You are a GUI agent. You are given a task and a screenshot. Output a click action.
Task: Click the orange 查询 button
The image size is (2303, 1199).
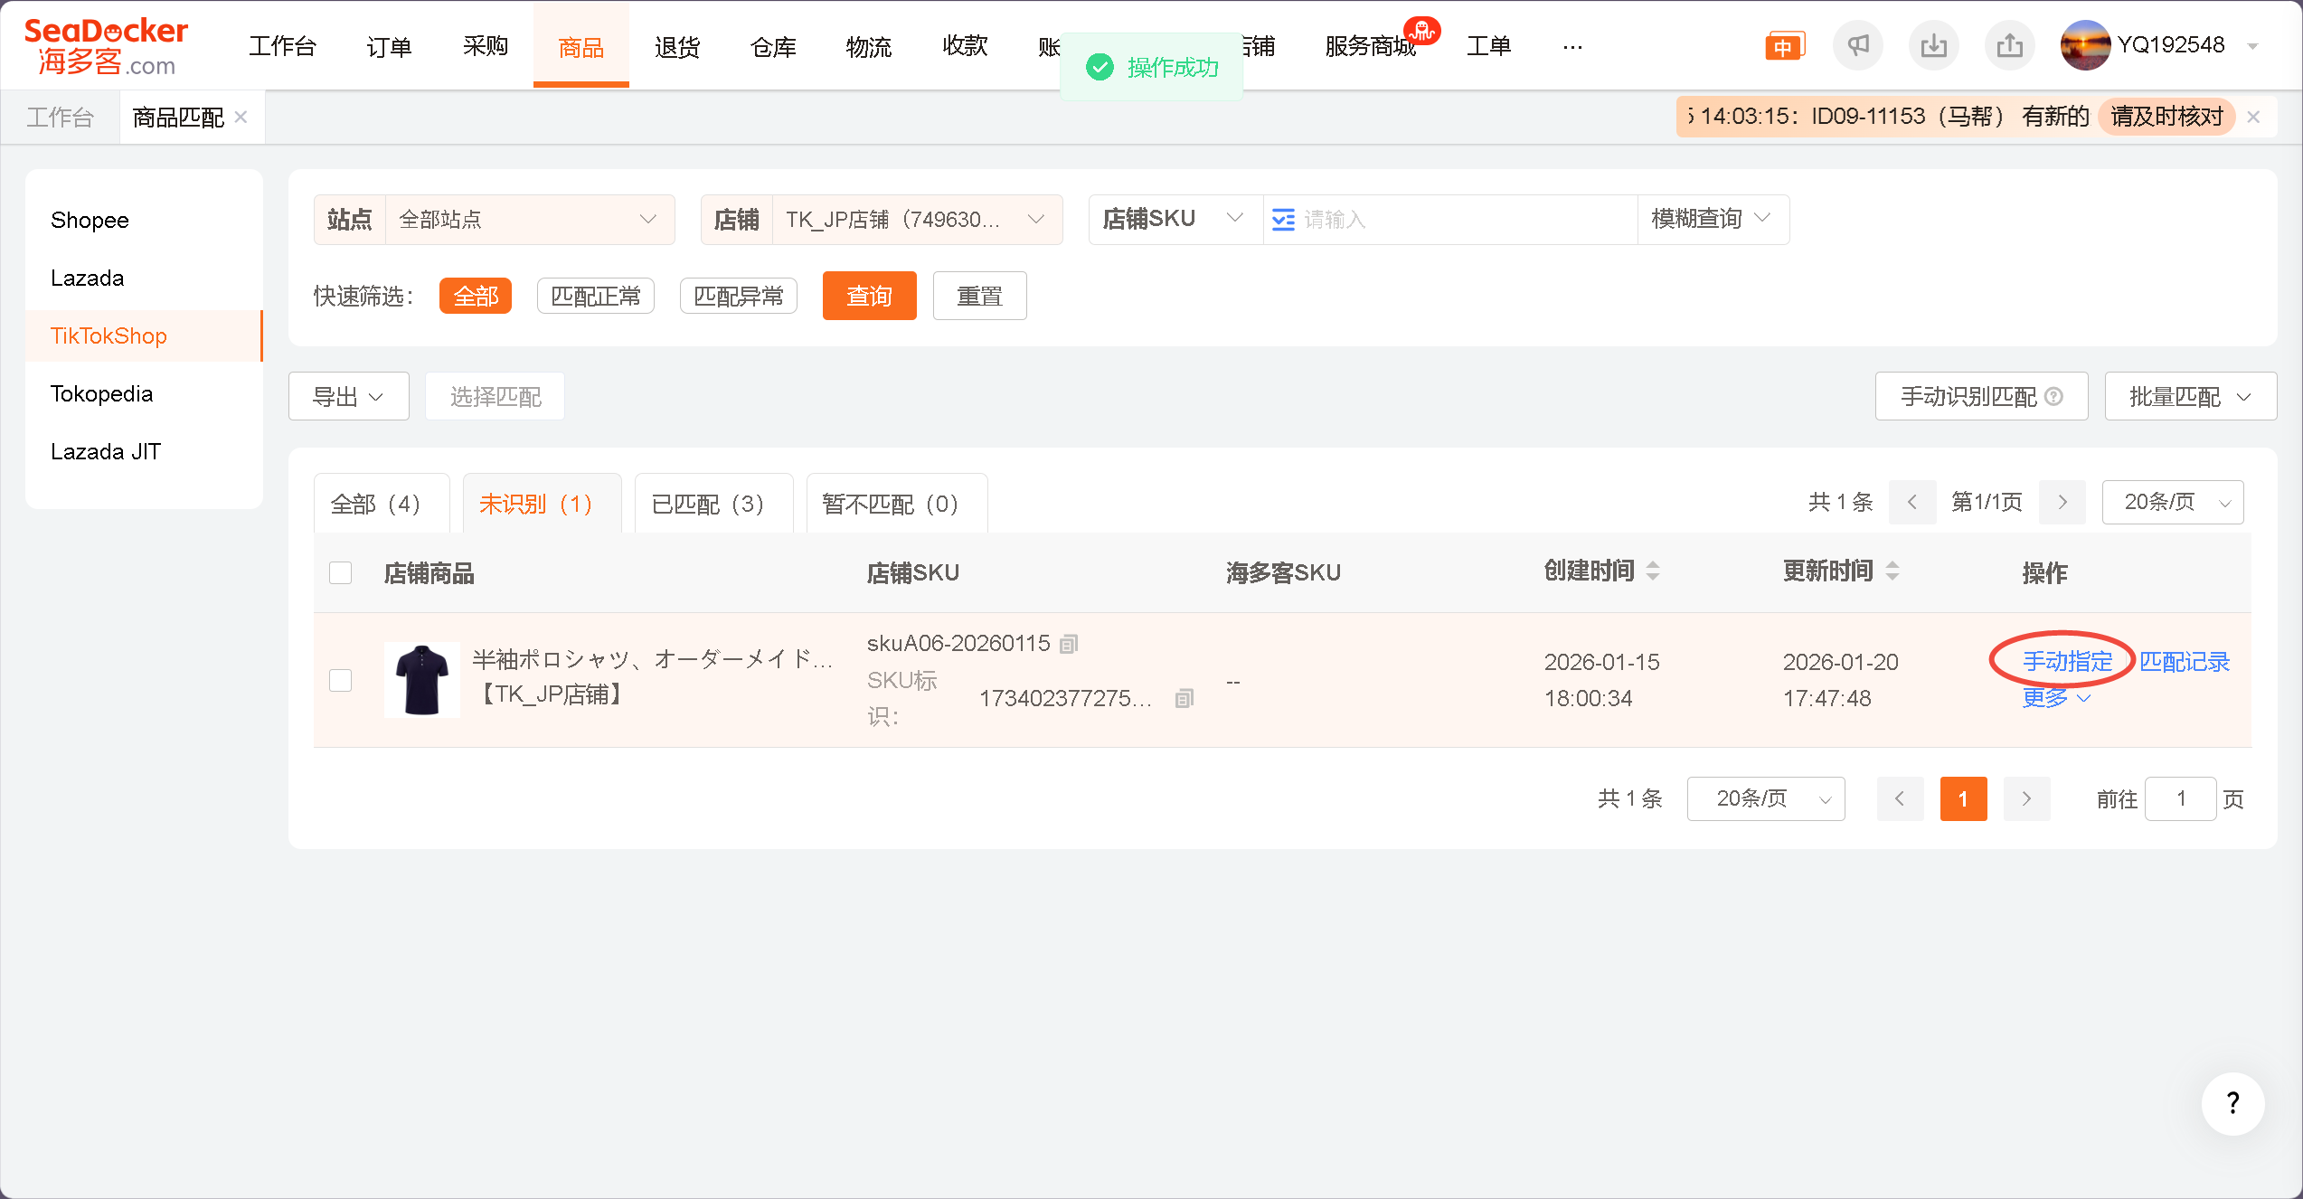[869, 296]
